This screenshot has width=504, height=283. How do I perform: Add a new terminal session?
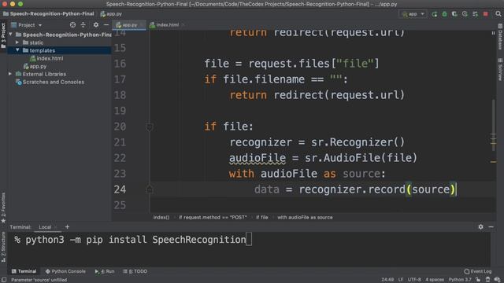pyautogui.click(x=67, y=227)
